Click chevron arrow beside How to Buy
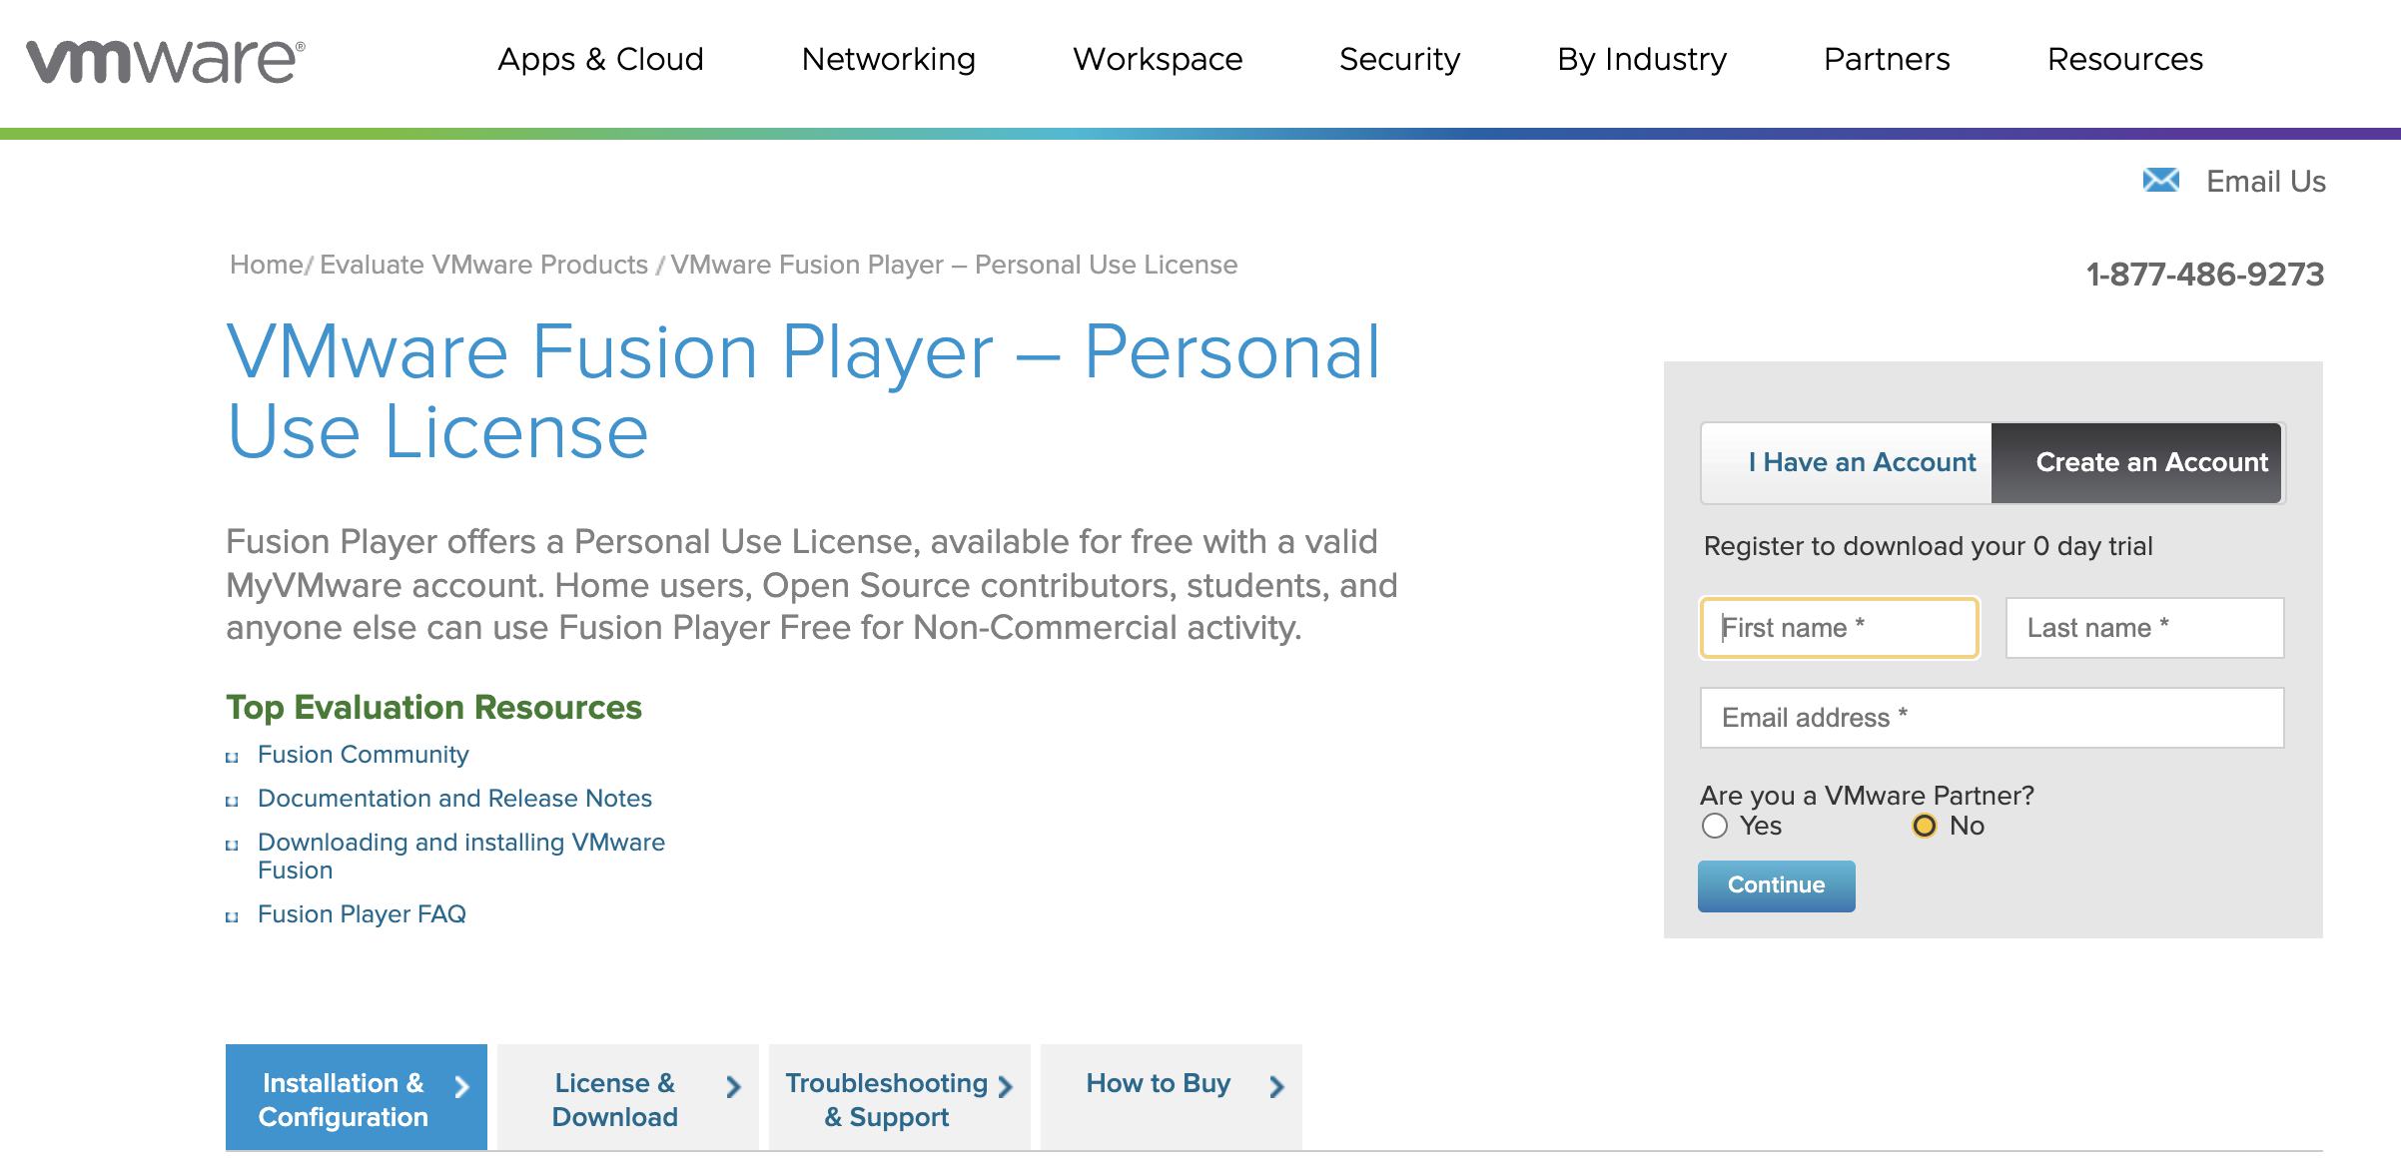The height and width of the screenshot is (1166, 2401). [1276, 1086]
